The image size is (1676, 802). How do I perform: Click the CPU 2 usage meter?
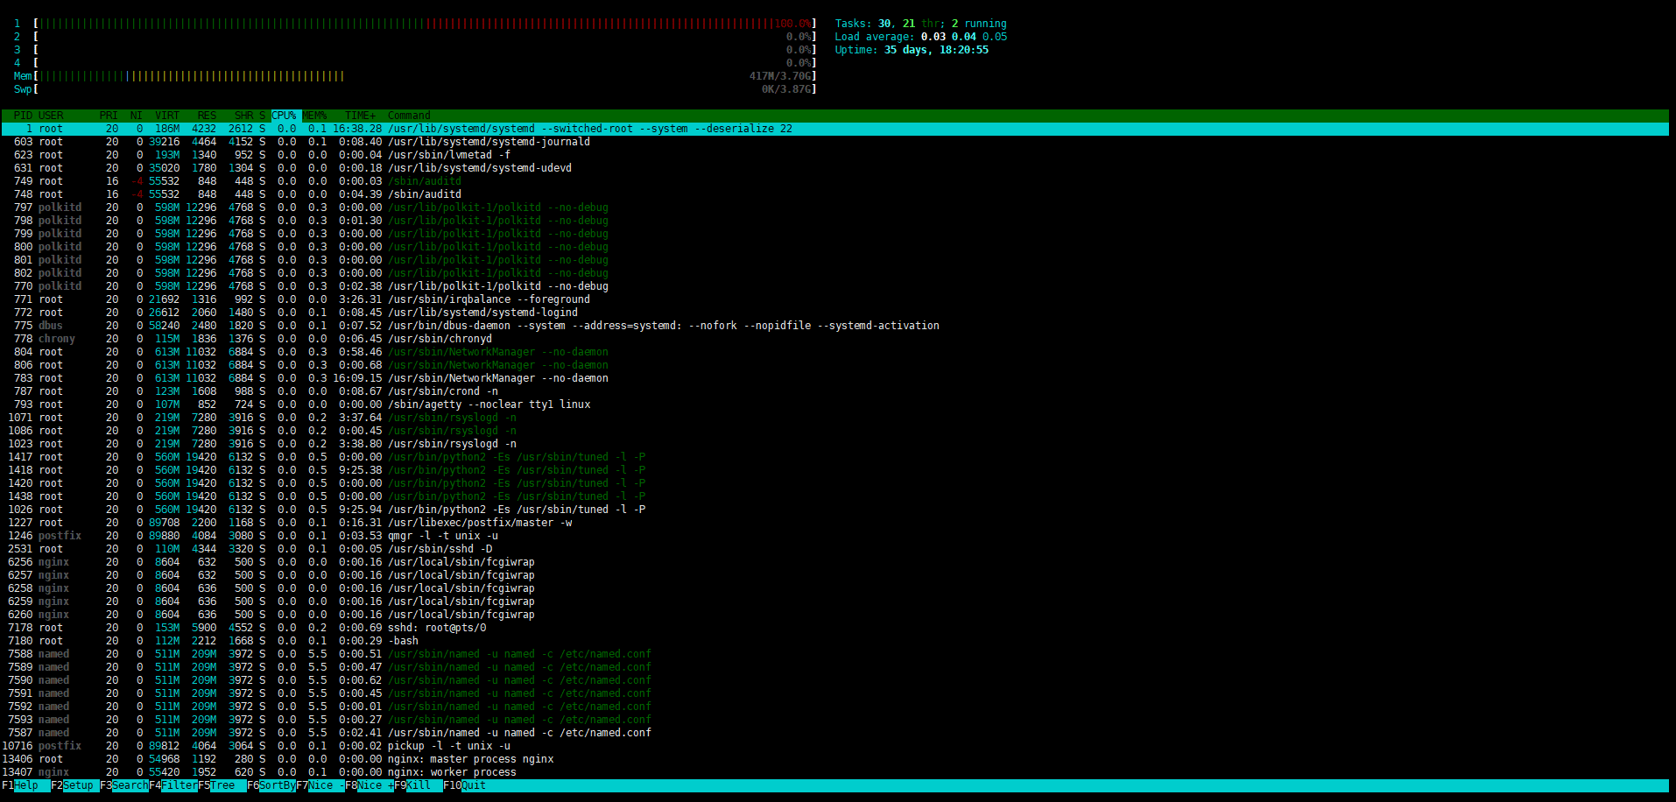pyautogui.click(x=425, y=37)
